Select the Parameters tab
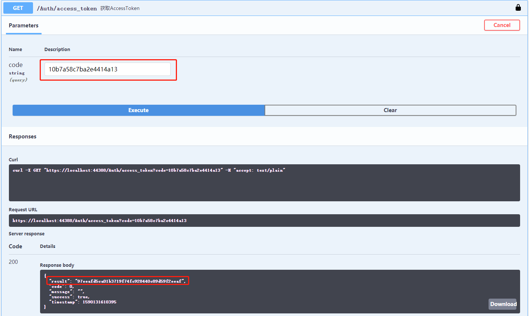Screen dimensions: 529x316 pyautogui.click(x=24, y=26)
